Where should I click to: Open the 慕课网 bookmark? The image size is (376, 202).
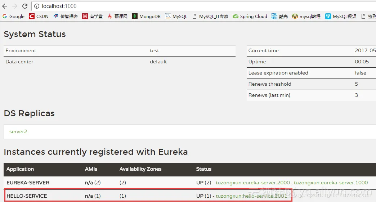[117, 16]
